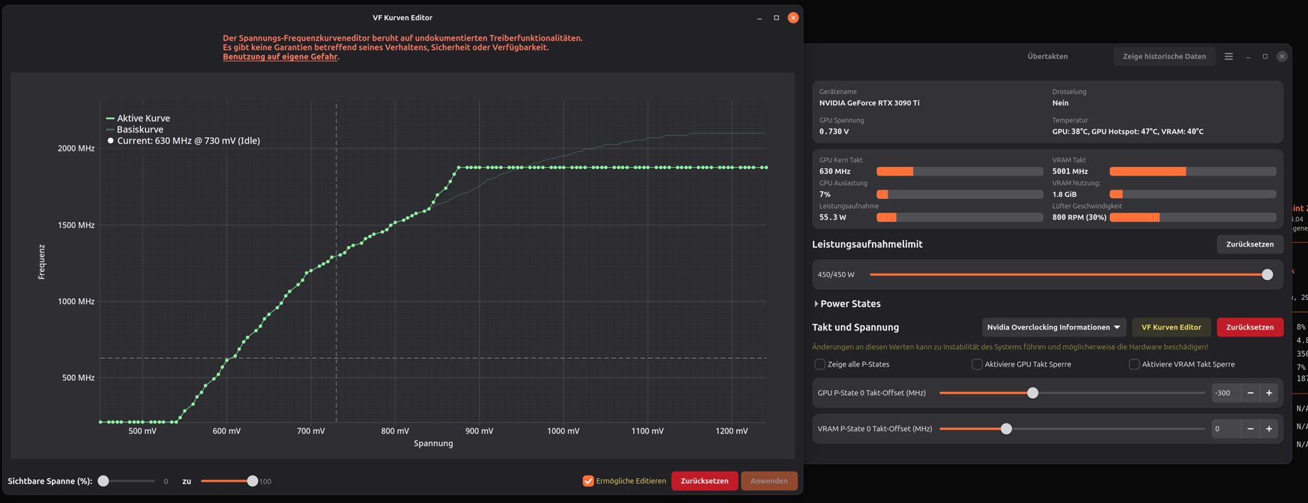Open the VF Kurven Editor button
Image resolution: width=1308 pixels, height=503 pixels.
click(x=1171, y=328)
